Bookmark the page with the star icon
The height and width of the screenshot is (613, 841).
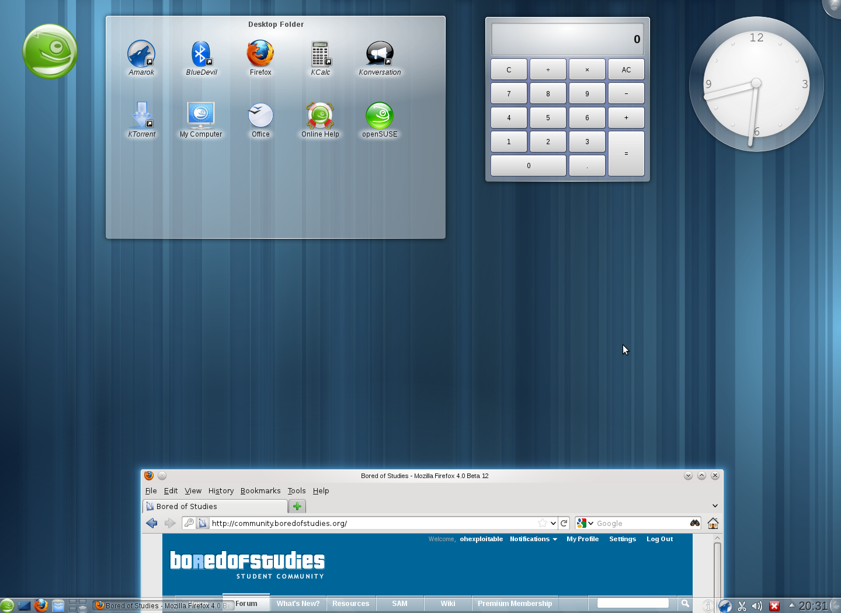point(543,523)
